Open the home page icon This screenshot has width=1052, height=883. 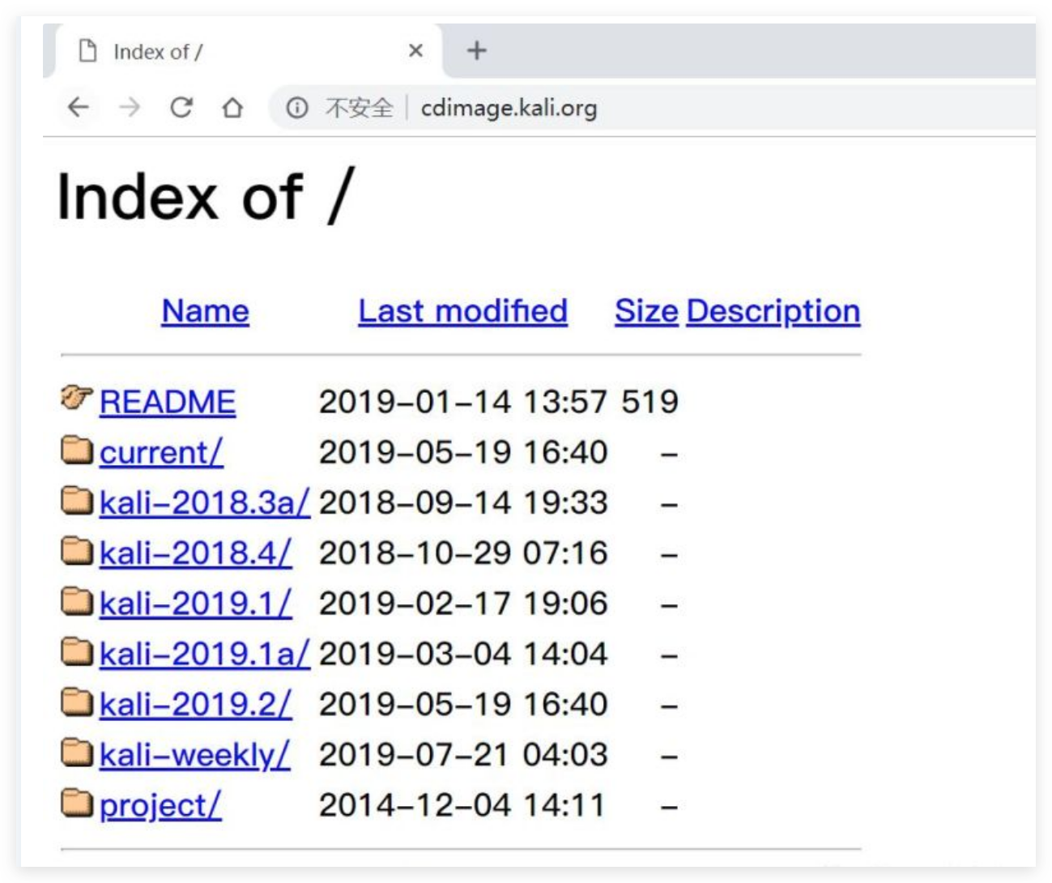233,107
